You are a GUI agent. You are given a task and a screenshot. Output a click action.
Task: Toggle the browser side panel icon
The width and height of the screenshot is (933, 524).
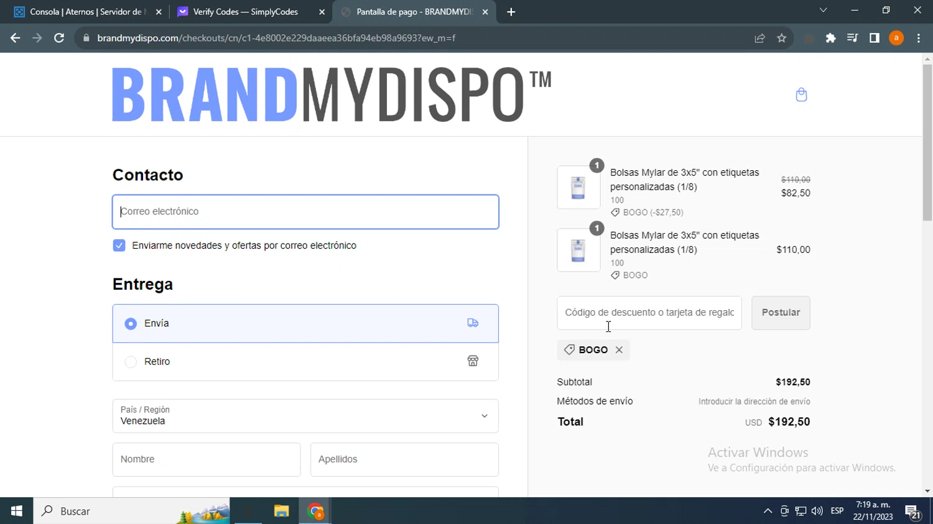tap(875, 38)
